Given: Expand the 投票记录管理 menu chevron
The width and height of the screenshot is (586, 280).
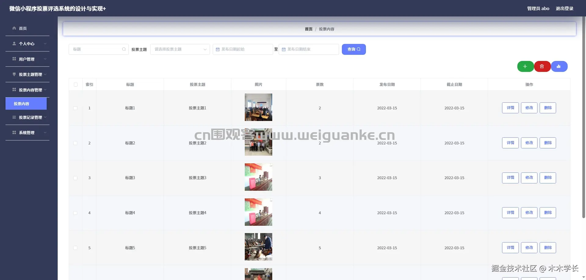Looking at the screenshot, I should (45, 117).
